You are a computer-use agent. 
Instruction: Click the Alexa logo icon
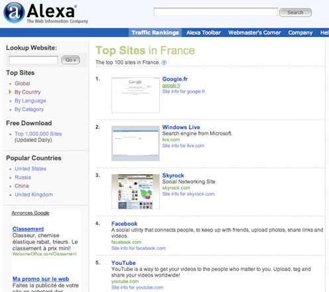click(14, 13)
